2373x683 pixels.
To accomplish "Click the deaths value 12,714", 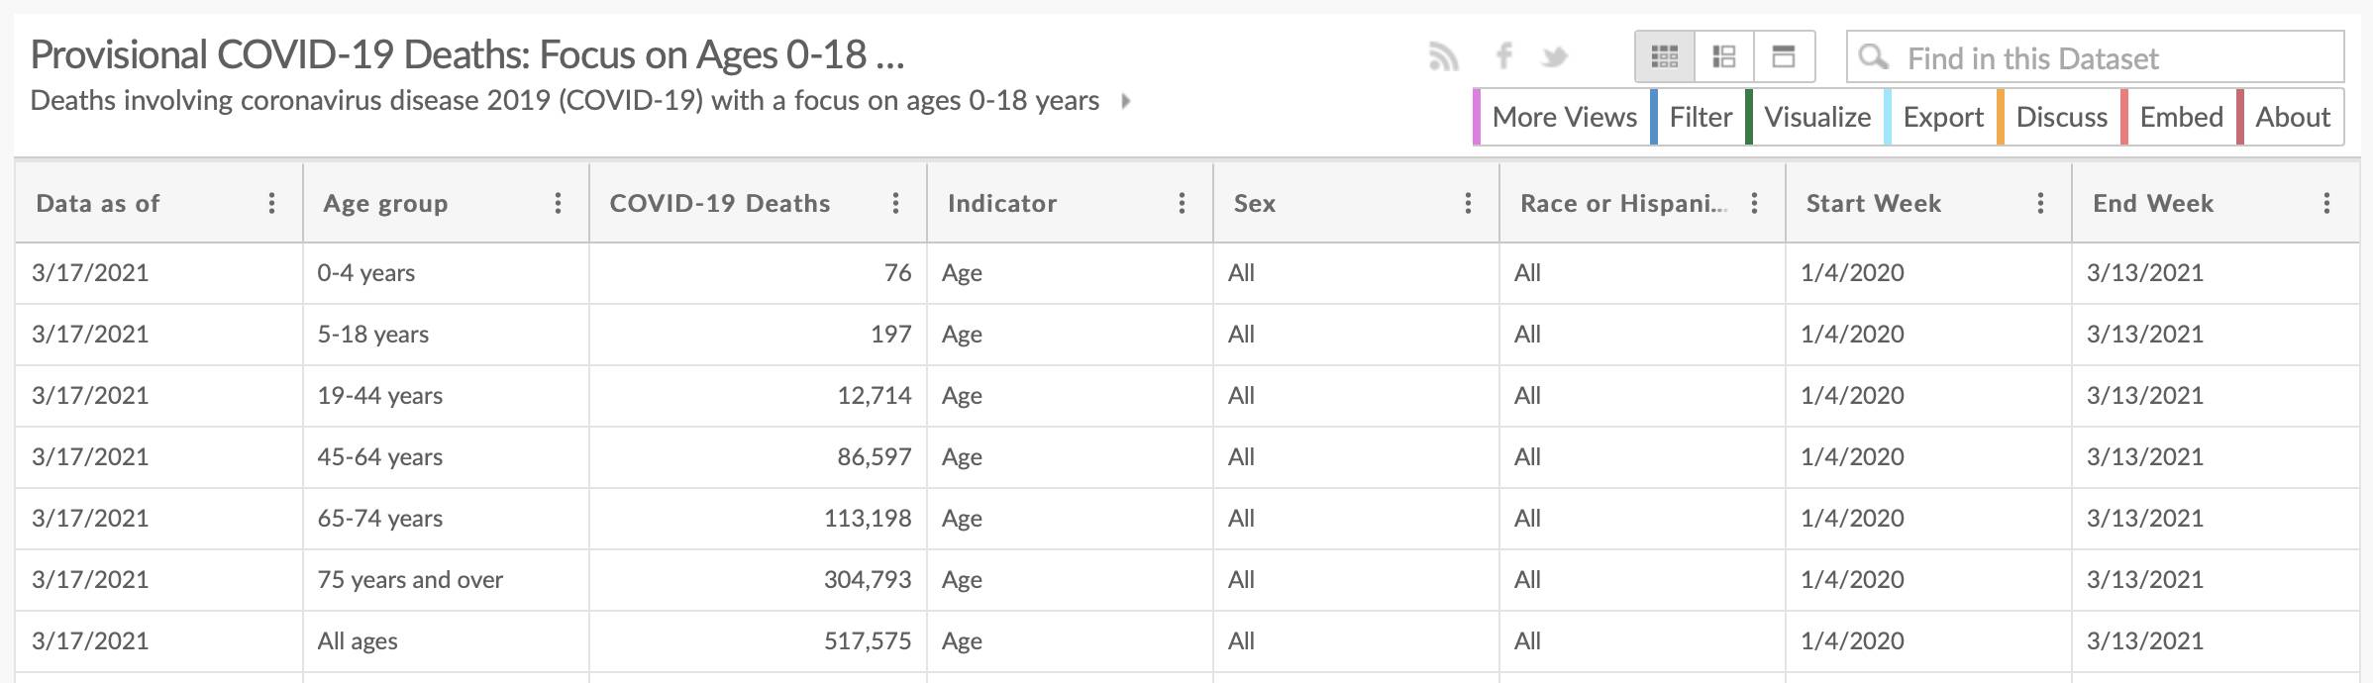I will coord(875,396).
